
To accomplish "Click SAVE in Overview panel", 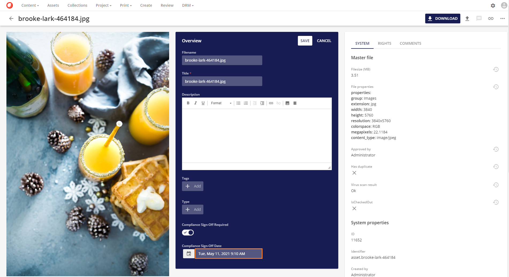I will (x=305, y=41).
